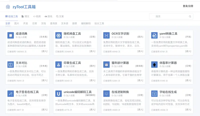The image size is (200, 116).
Task: Click [进入] on the 文本对比 card
Action: tap(44, 81)
